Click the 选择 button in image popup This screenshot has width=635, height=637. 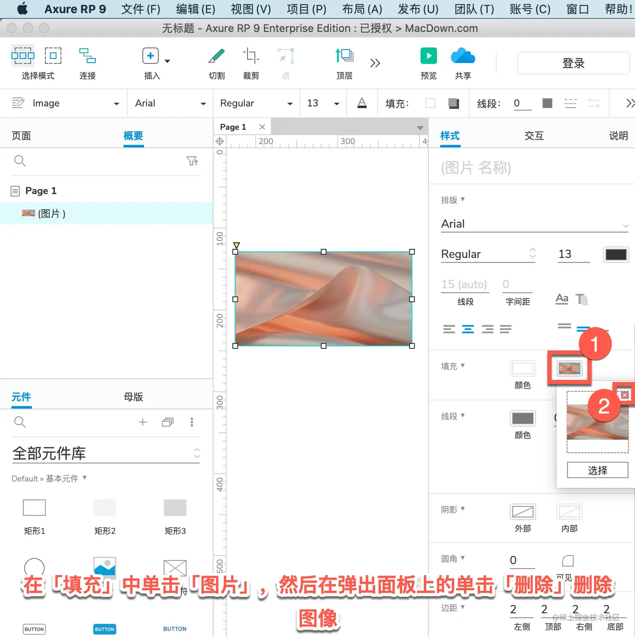click(x=597, y=470)
